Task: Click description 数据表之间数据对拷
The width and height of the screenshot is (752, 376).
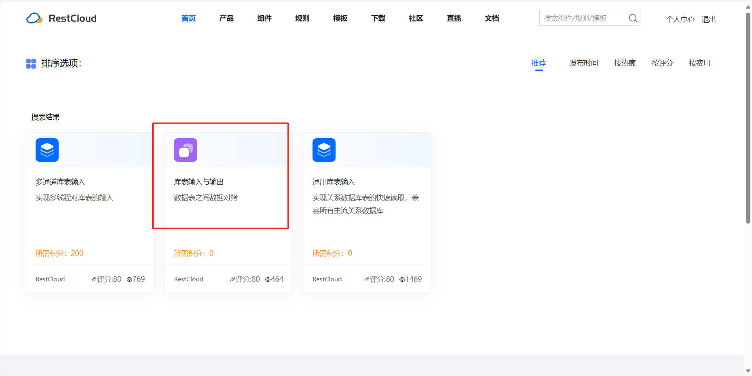Action: coord(206,198)
